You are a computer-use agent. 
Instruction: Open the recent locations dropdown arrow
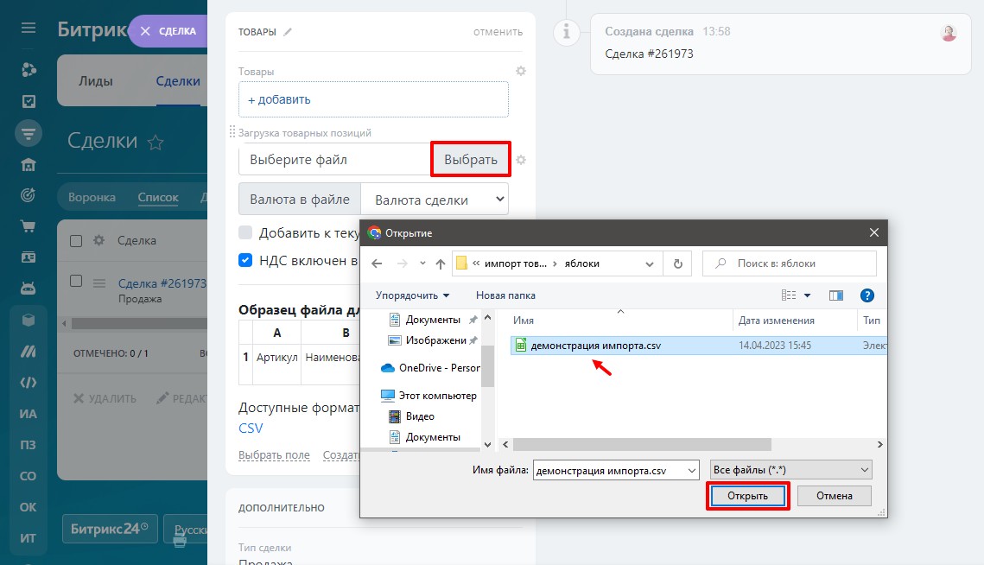422,263
